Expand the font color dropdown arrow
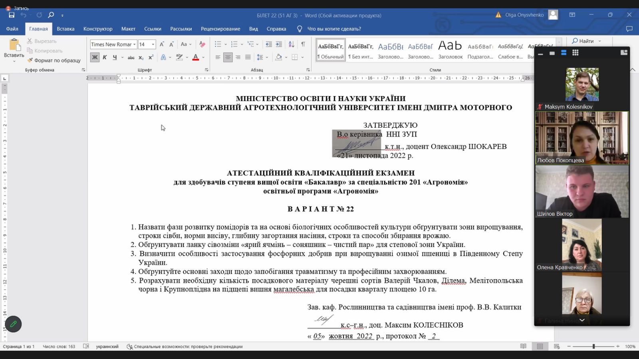Image resolution: width=639 pixels, height=359 pixels. 203,57
